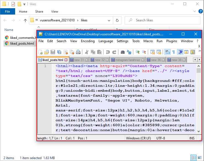Open the Plugins menu
This screenshot has height=161, width=204.
tap(172, 41)
